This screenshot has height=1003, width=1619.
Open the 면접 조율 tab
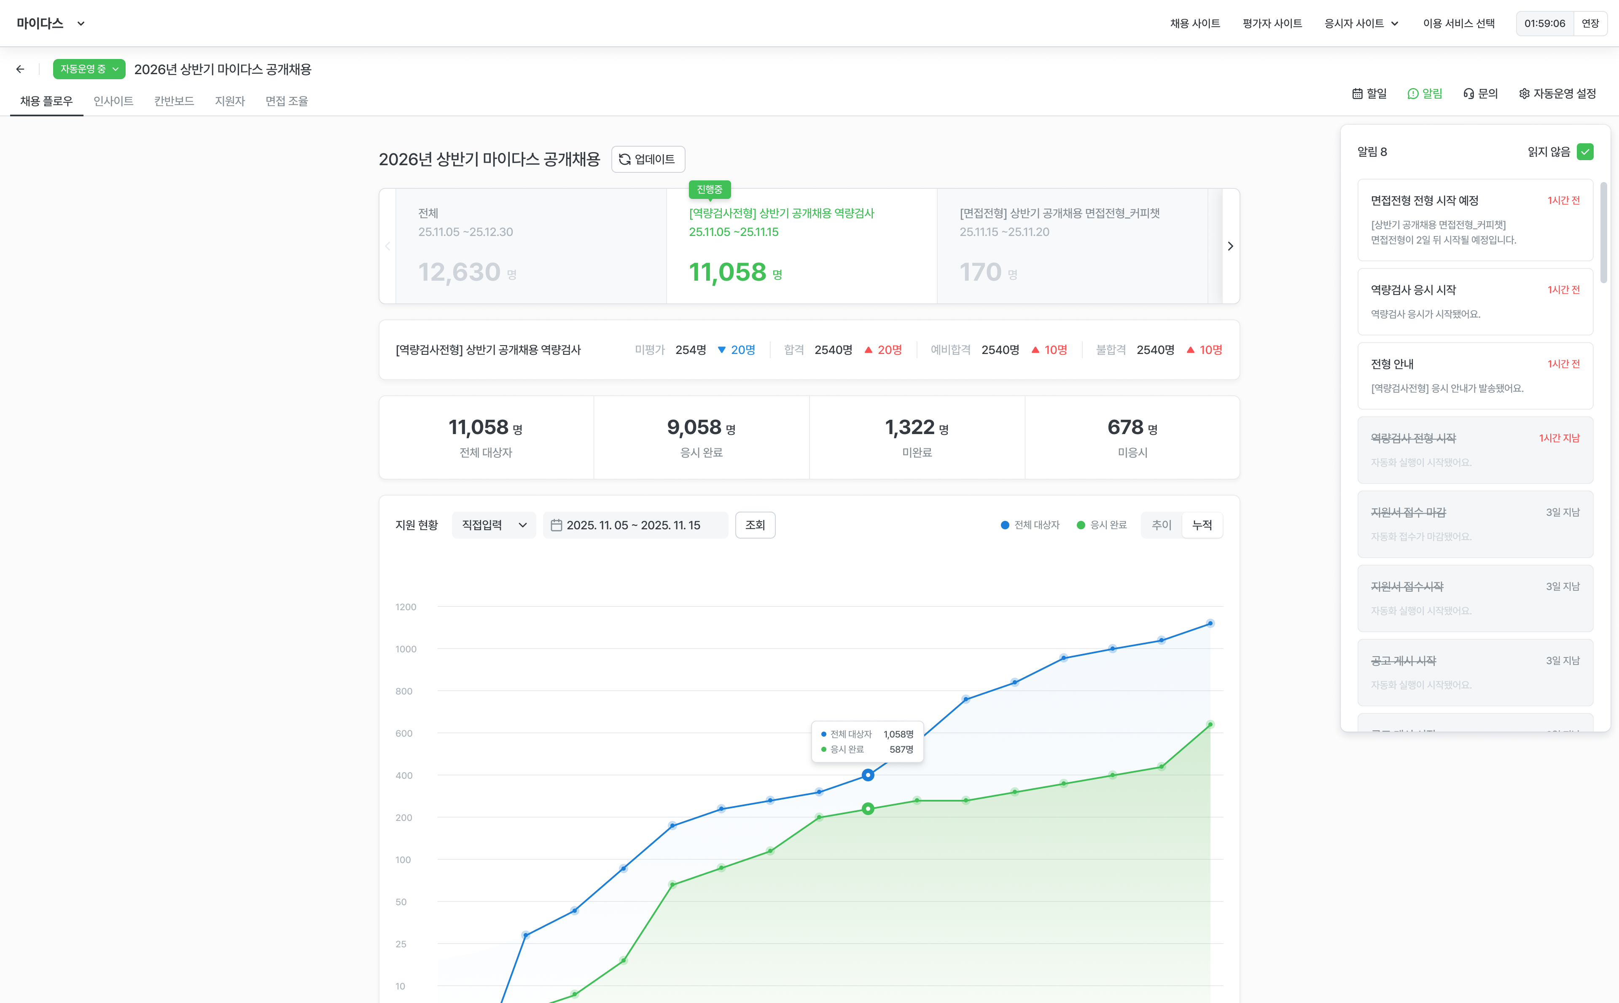pyautogui.click(x=287, y=101)
